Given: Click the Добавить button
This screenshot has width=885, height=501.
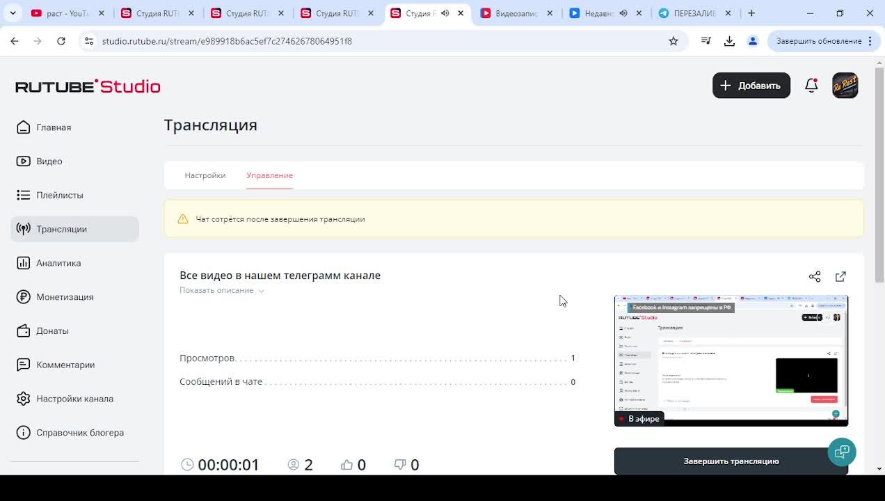Looking at the screenshot, I should [751, 86].
